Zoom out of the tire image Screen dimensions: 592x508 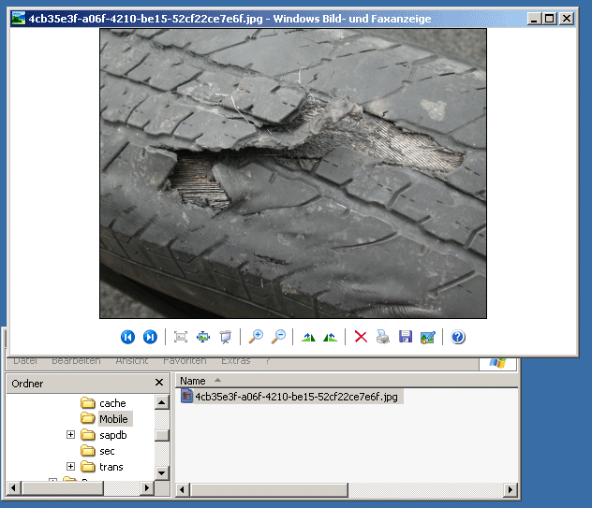pos(278,337)
